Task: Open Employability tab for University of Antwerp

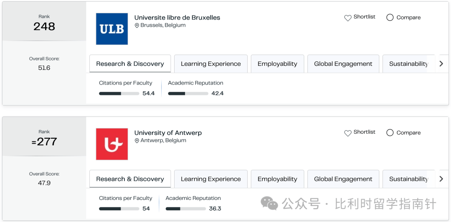Action: point(277,179)
